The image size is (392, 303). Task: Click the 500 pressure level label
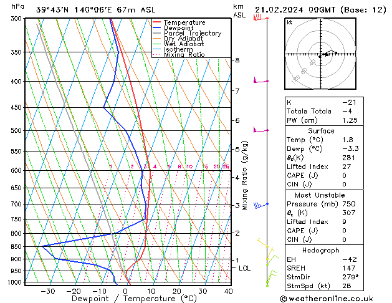click(17, 130)
